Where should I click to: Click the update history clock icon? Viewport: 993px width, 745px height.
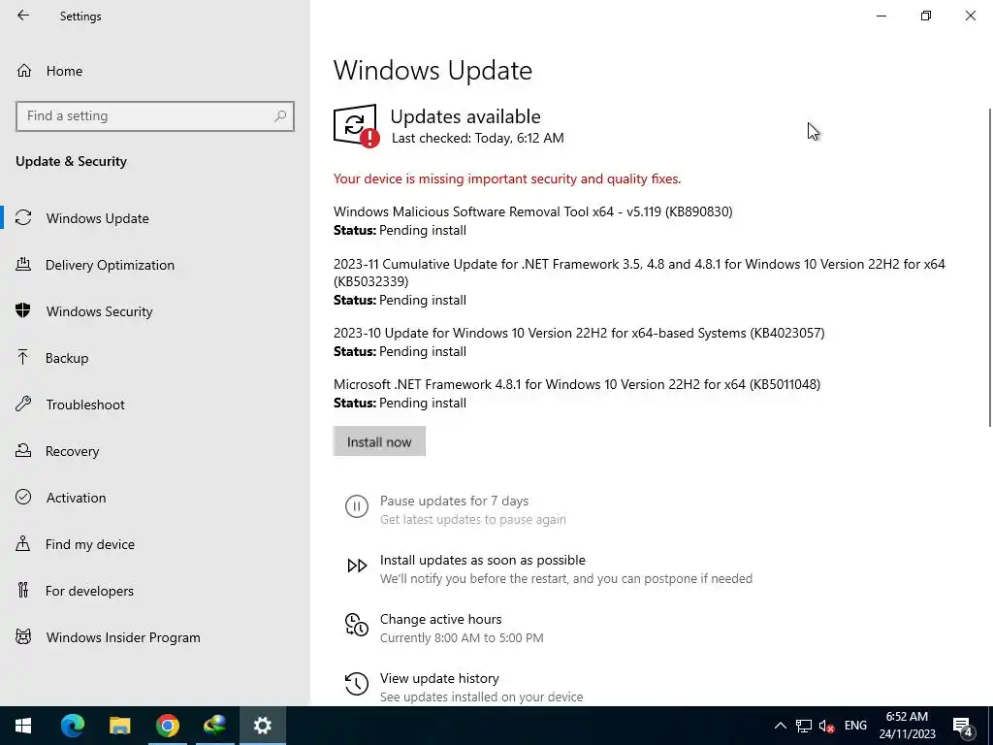[x=357, y=684]
